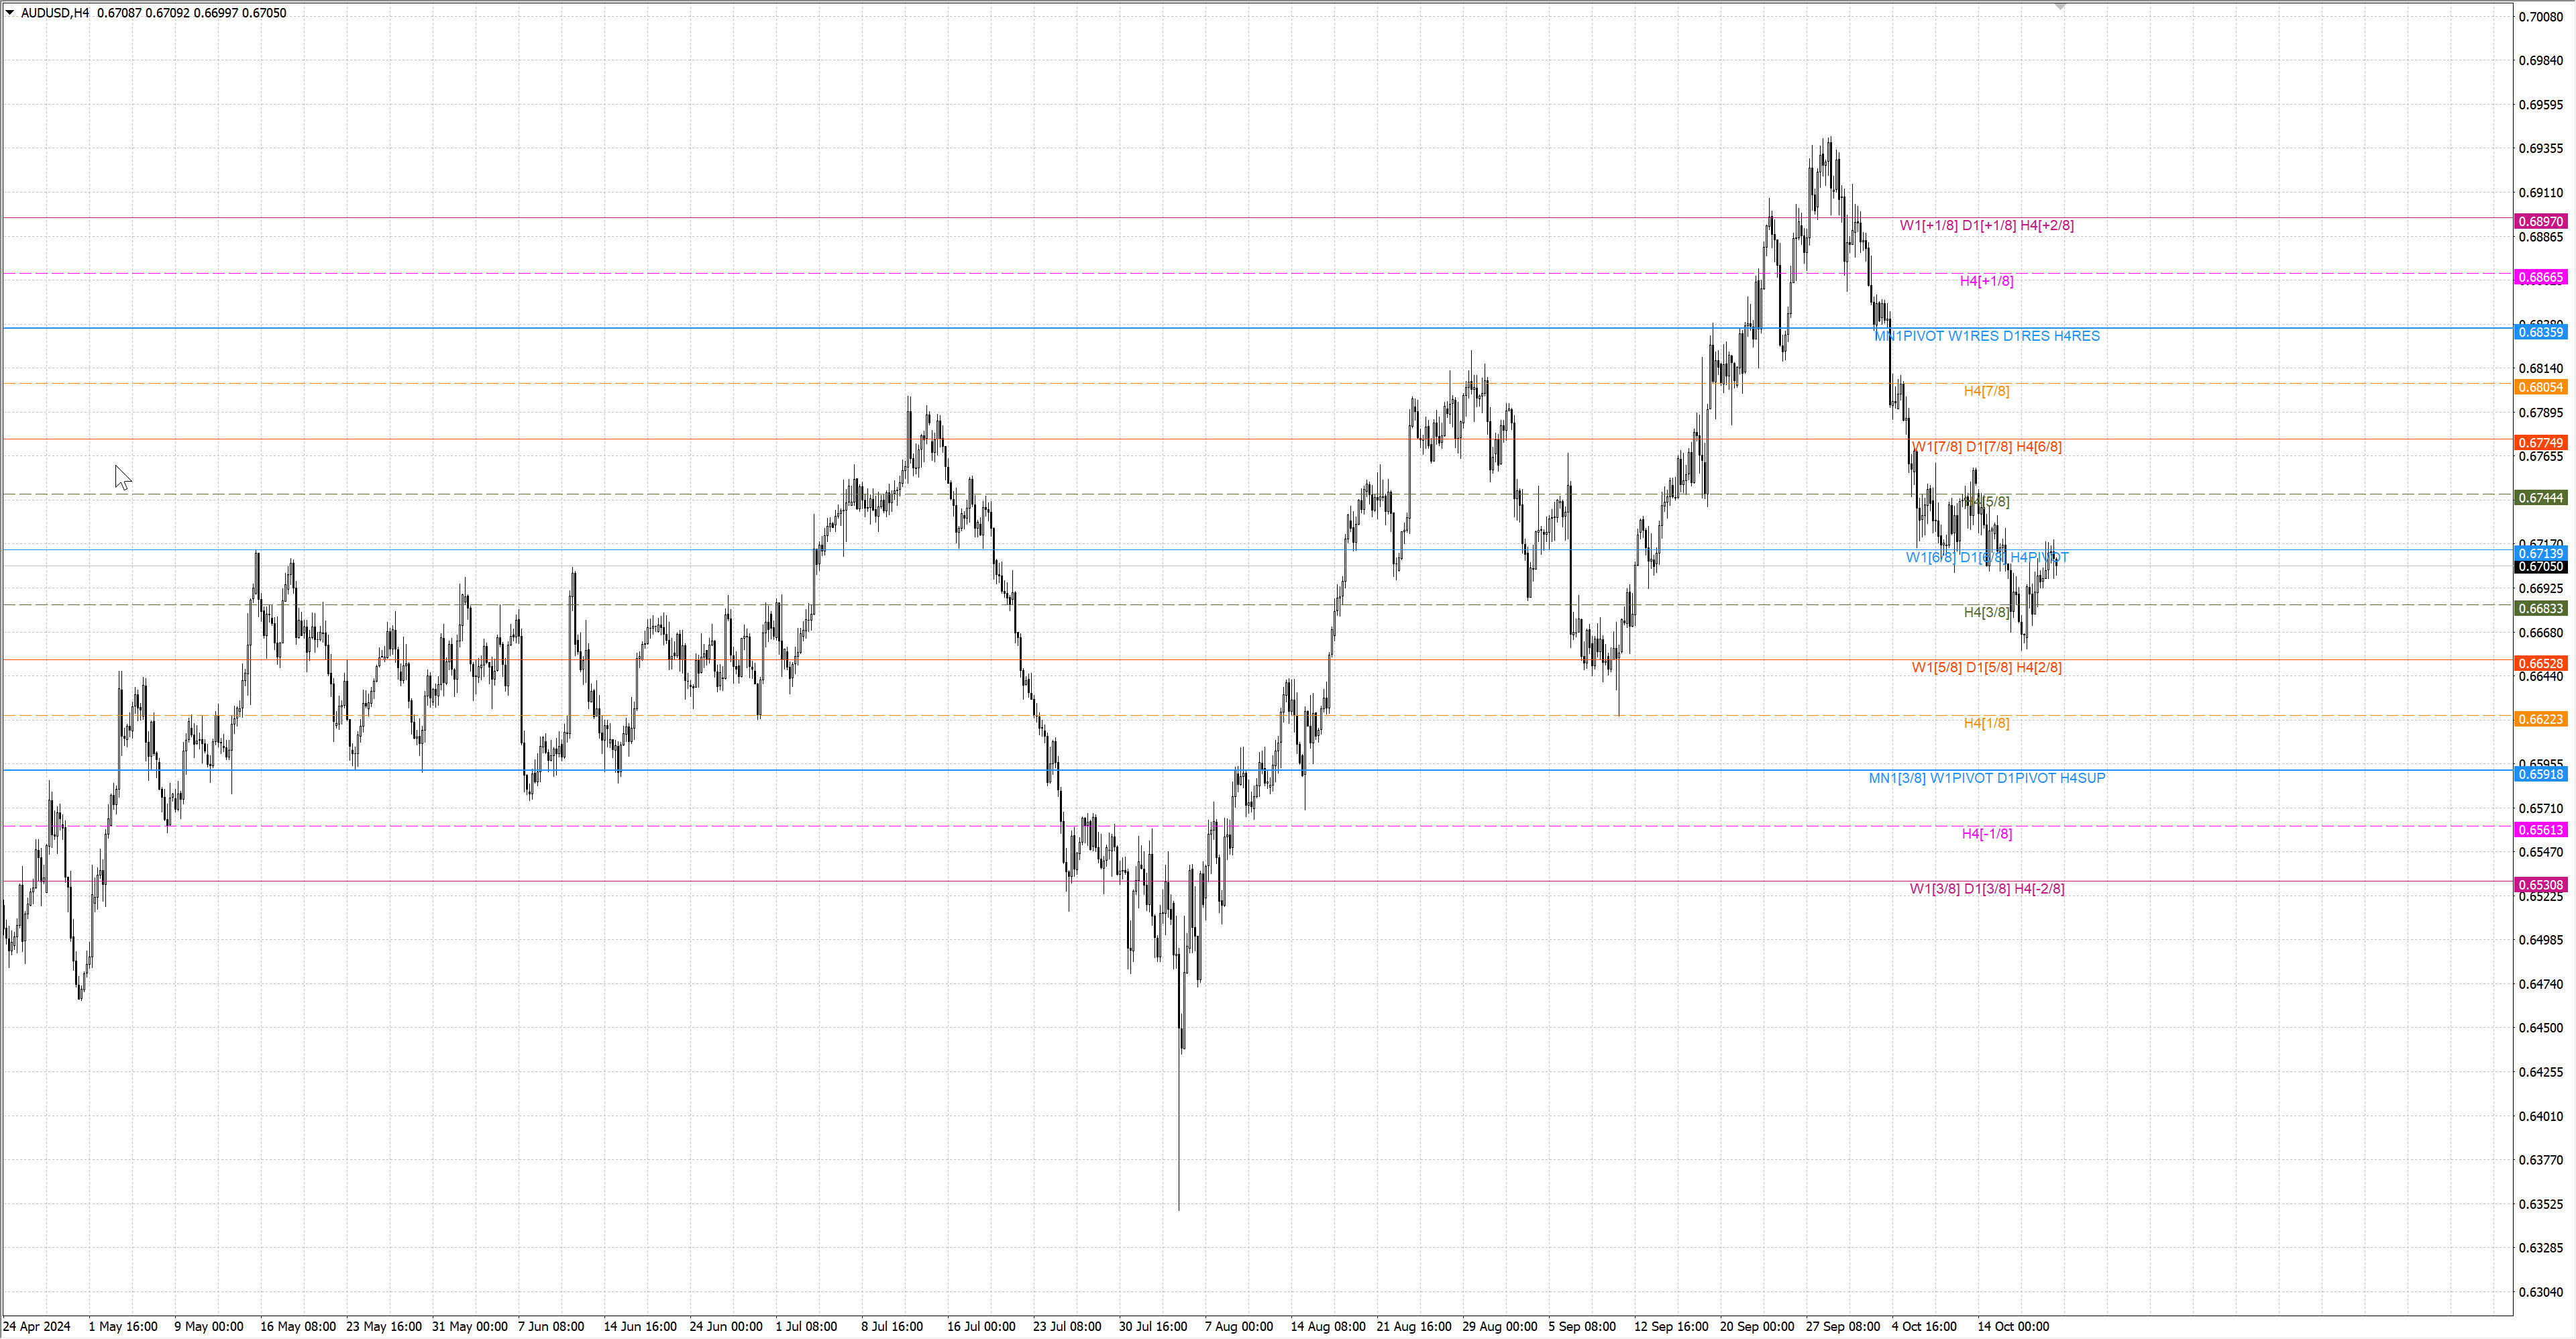Viewport: 2576px width, 1339px height.
Task: Select the H4[+1/8] level label
Action: click(1986, 281)
